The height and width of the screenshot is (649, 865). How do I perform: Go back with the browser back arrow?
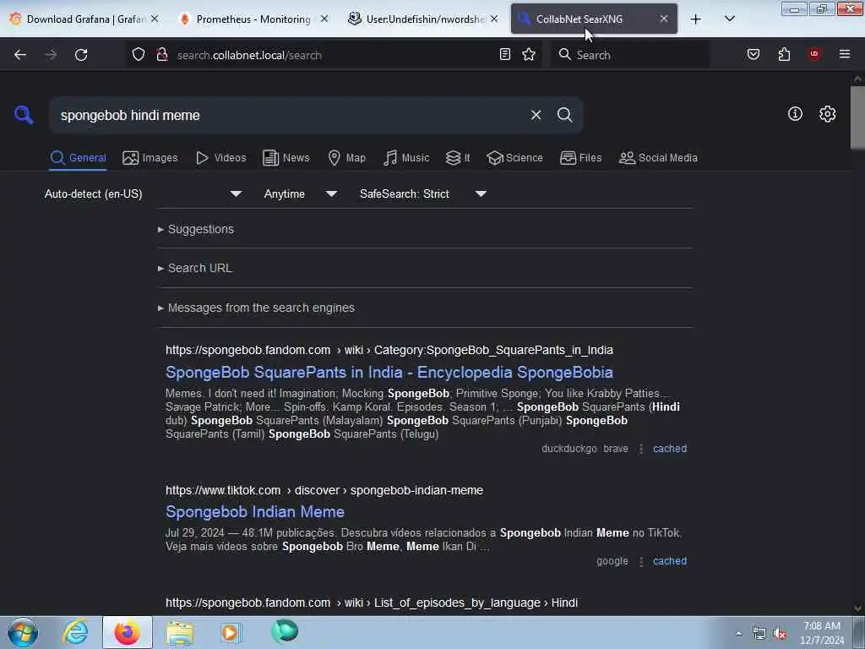(20, 55)
